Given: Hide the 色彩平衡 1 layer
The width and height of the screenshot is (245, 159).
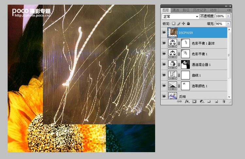Looking at the screenshot, I should 164,54.
